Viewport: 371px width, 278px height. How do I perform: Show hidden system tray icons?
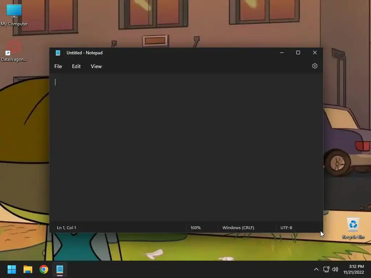pos(316,269)
